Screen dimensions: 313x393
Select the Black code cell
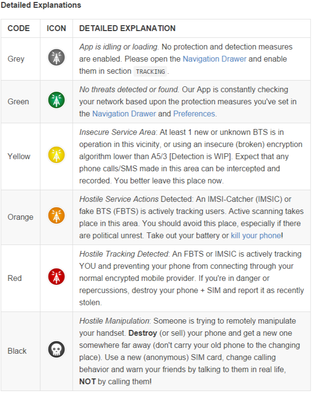(x=17, y=351)
